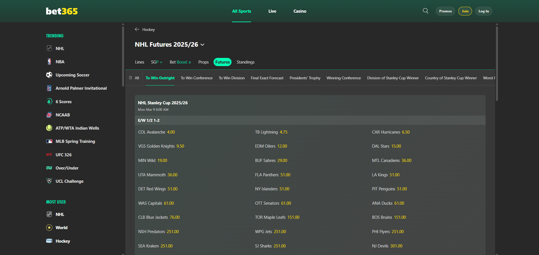Click the back arrow next to Hockey
The image size is (539, 255).
(x=137, y=29)
